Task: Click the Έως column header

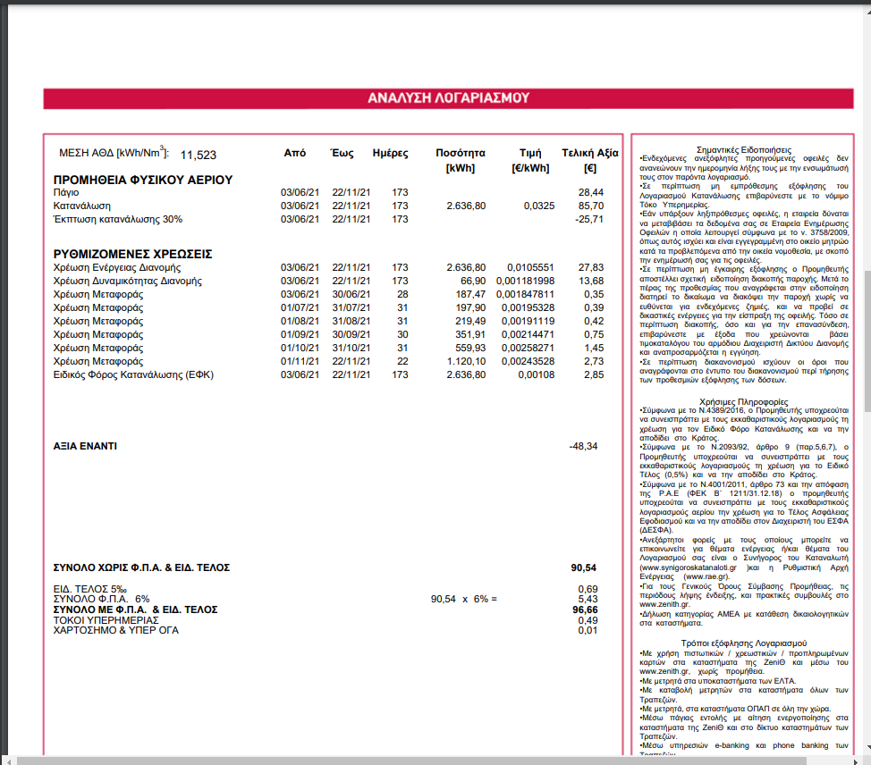Action: click(x=342, y=153)
